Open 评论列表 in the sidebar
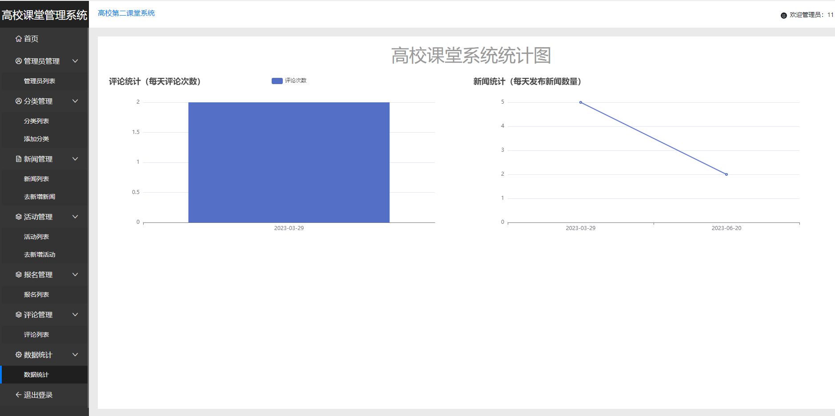Viewport: 835px width, 416px height. pos(44,335)
